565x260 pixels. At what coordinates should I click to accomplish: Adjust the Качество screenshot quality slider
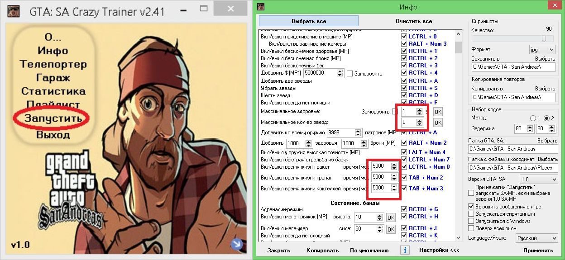544,39
